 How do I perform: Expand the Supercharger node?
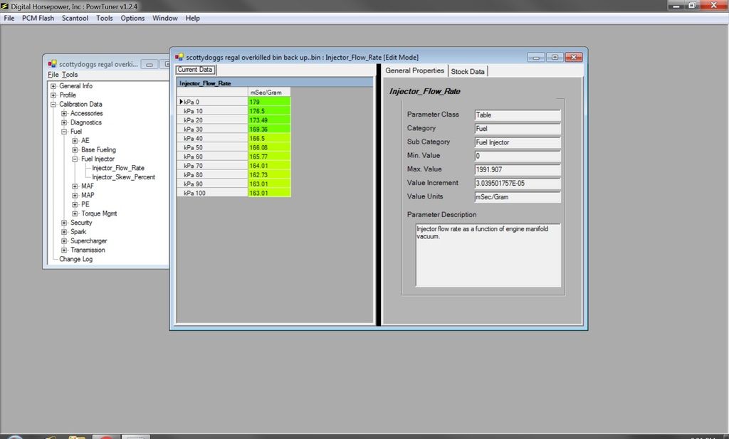click(64, 240)
